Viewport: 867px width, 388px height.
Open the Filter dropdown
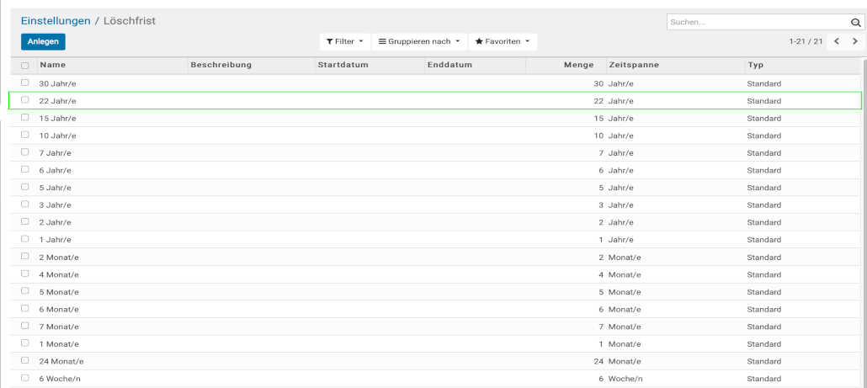[344, 41]
